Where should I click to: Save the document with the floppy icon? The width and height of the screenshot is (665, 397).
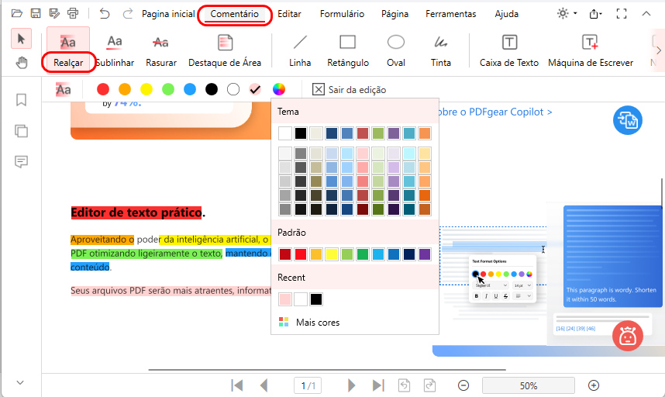(x=36, y=14)
